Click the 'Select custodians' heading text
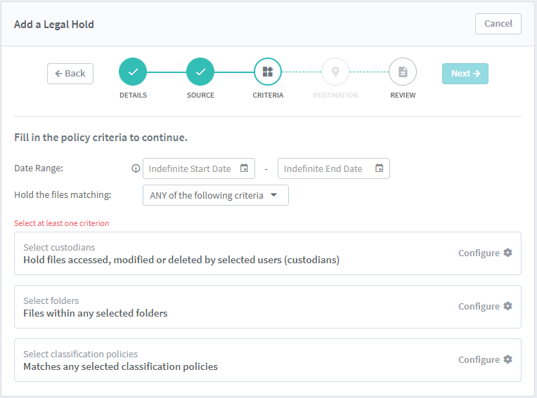The width and height of the screenshot is (537, 398). (x=59, y=247)
